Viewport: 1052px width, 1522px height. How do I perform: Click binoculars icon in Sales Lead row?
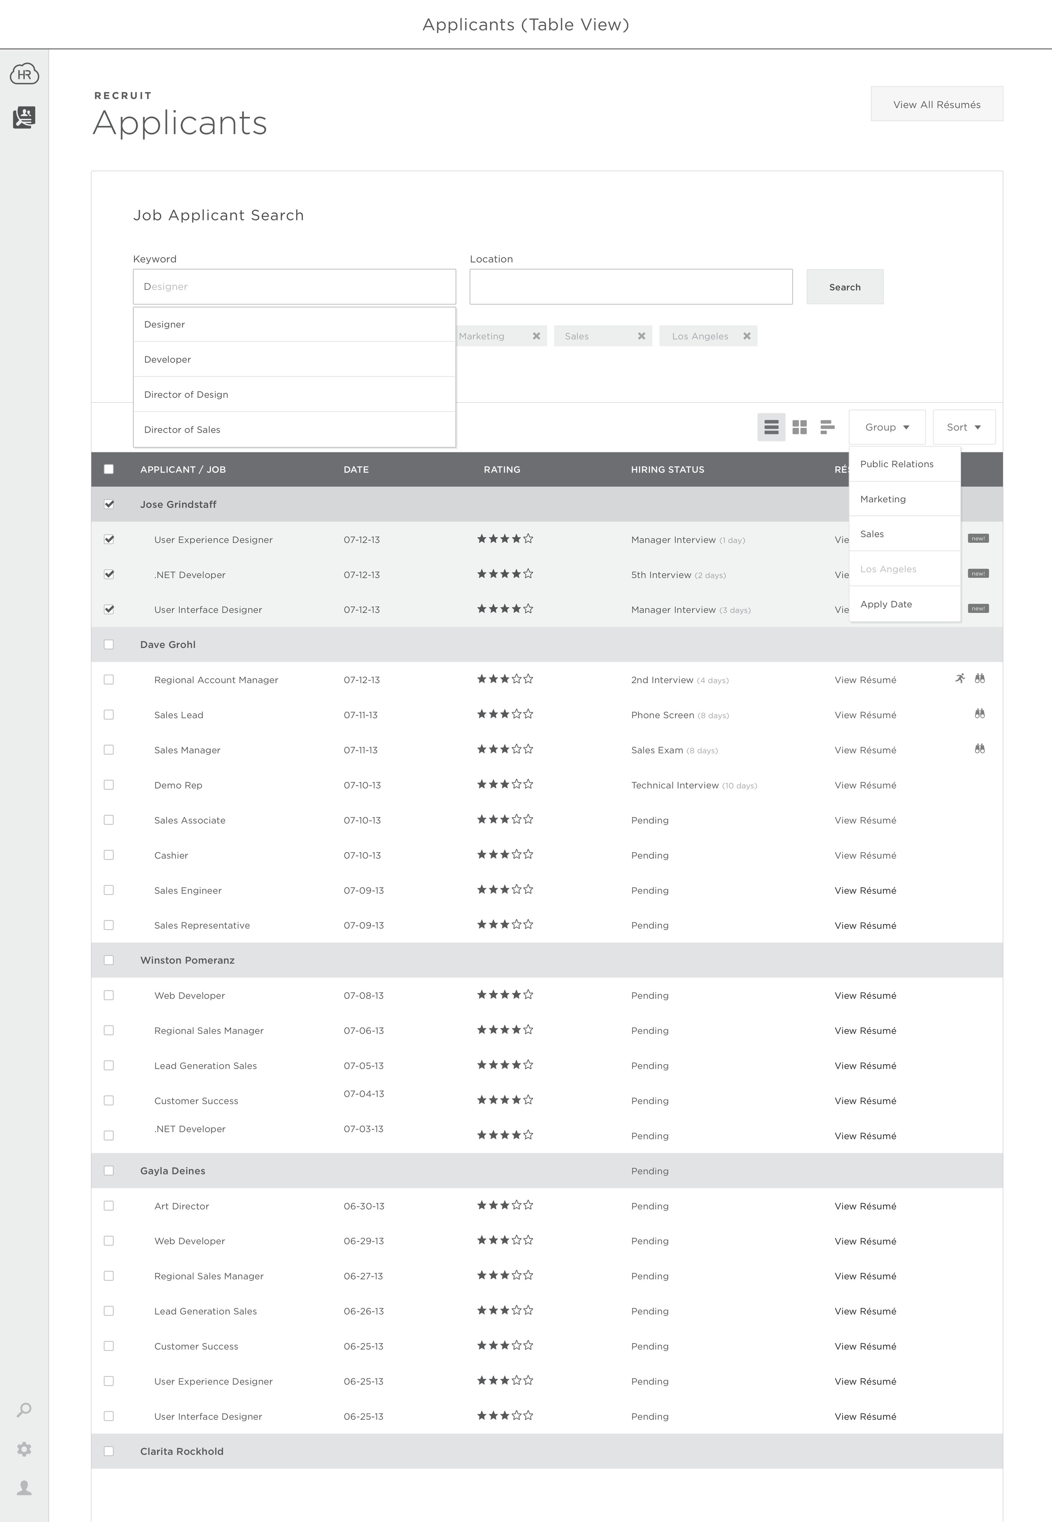[980, 713]
